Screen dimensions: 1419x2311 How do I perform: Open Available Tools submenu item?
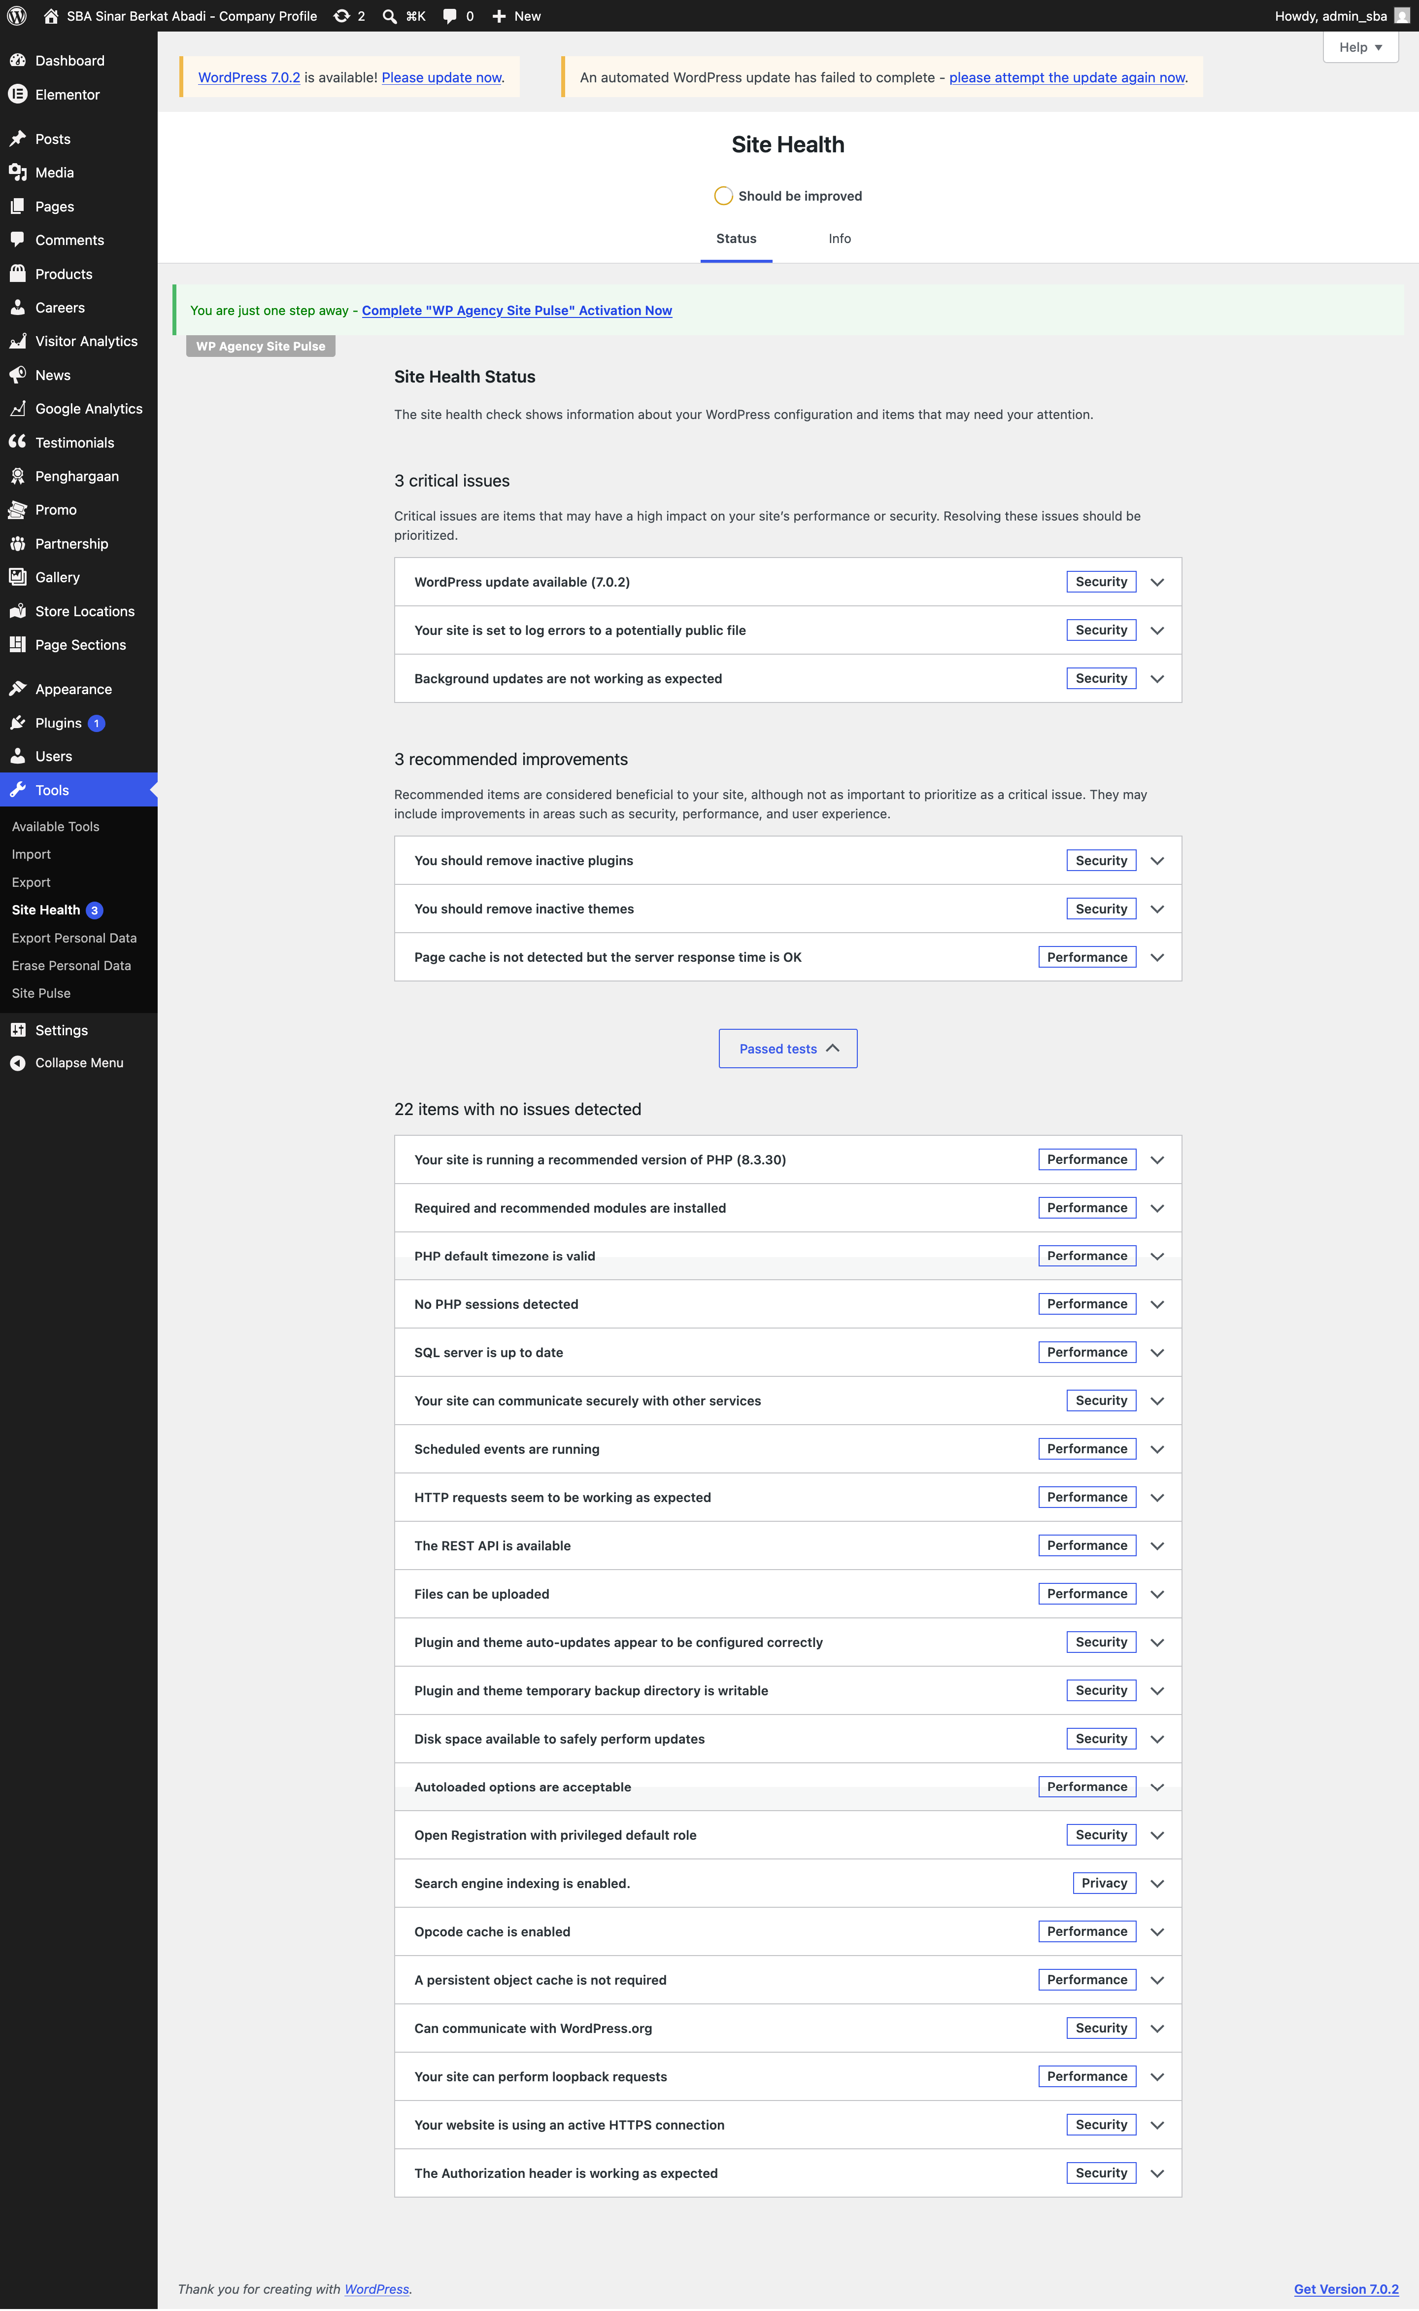(55, 827)
